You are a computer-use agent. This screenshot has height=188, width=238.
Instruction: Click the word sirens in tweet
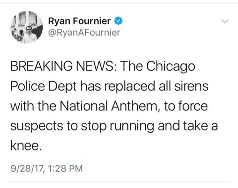pyautogui.click(x=191, y=86)
